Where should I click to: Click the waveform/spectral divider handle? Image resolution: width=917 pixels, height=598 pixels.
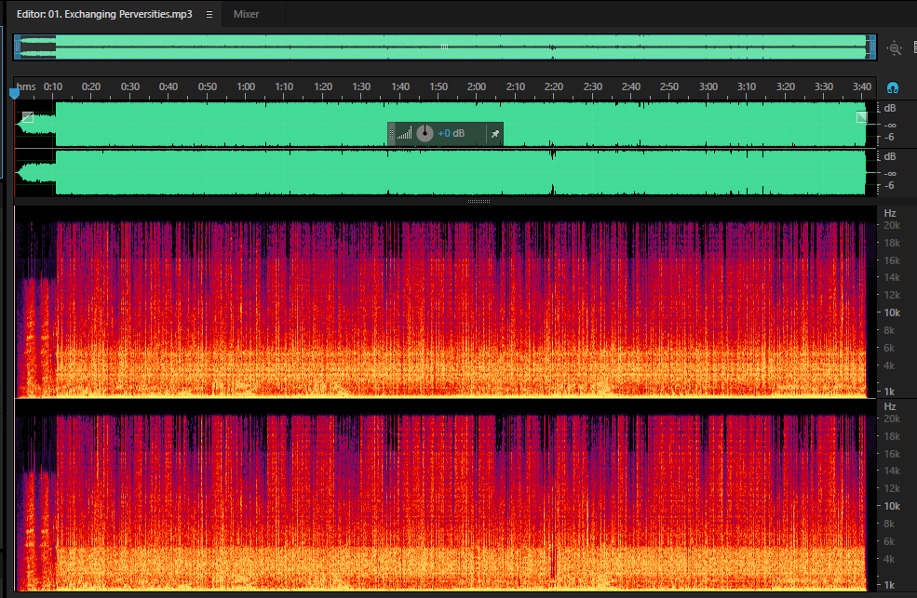(479, 201)
